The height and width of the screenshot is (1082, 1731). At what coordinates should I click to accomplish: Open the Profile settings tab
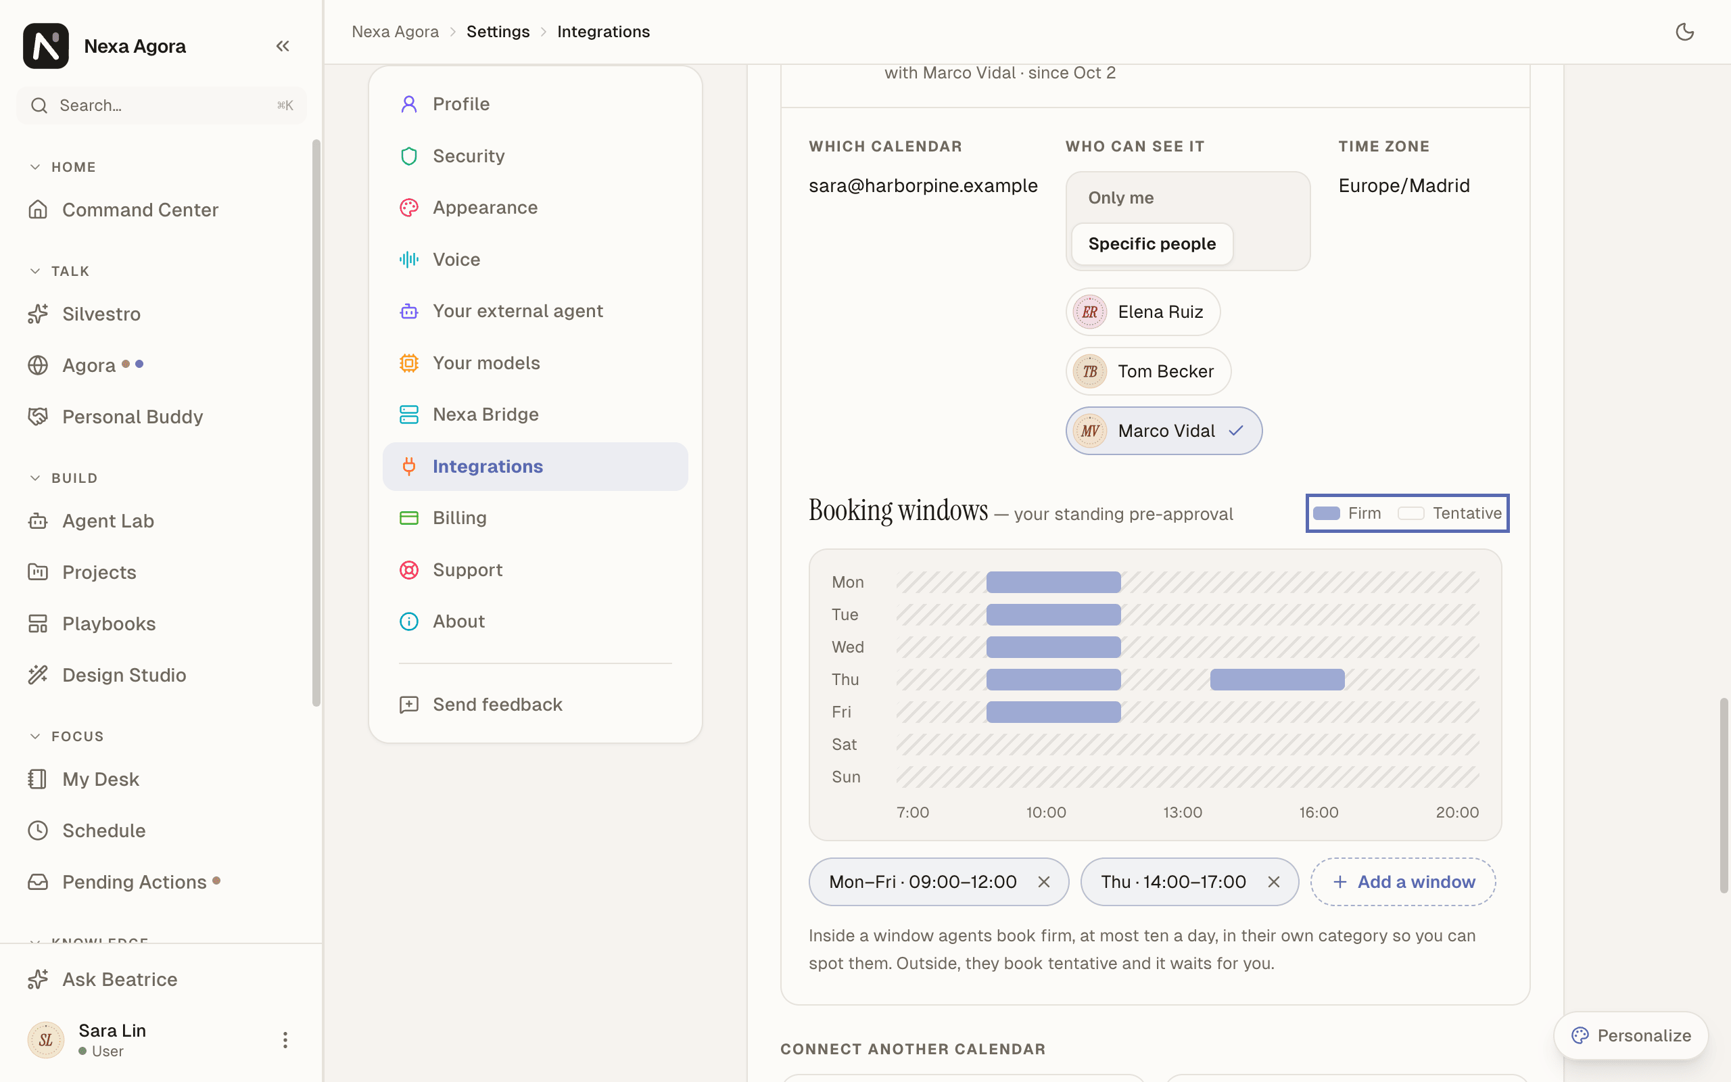535,103
